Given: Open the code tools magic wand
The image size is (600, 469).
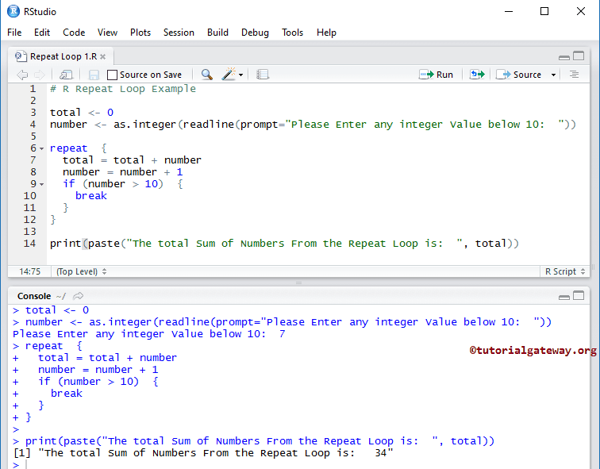Looking at the screenshot, I should point(229,75).
